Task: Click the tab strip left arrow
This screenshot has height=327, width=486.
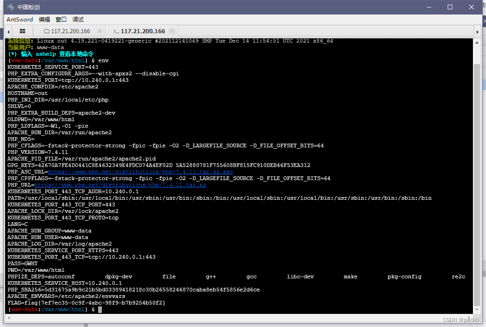Action: click(x=8, y=32)
